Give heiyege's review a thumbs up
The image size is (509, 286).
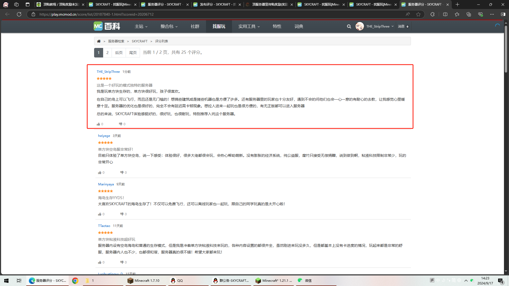tap(100, 173)
